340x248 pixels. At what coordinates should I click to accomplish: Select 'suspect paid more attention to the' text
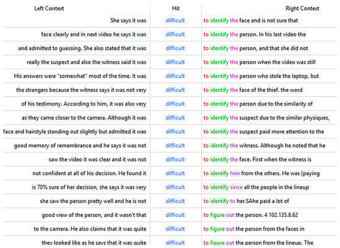point(281,131)
